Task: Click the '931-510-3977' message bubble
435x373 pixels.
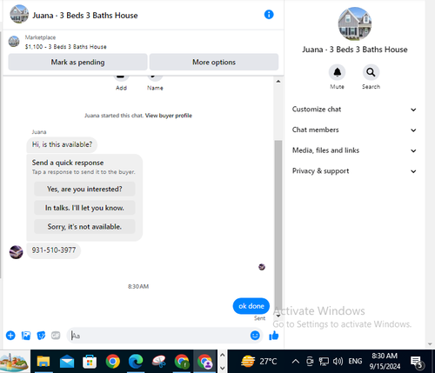Action: tap(54, 250)
